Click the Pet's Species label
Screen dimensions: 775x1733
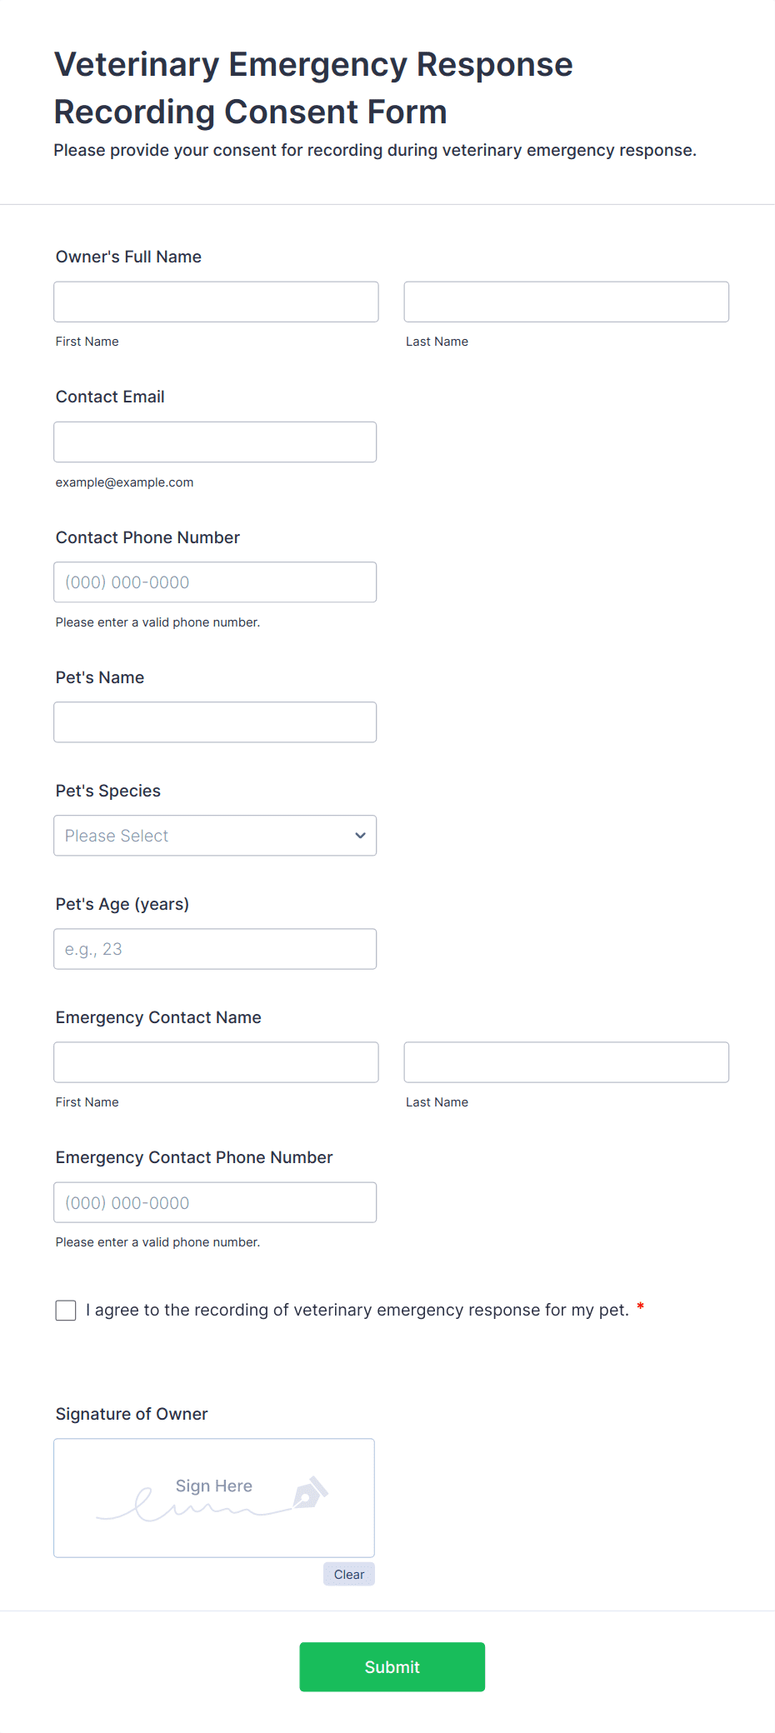[108, 791]
